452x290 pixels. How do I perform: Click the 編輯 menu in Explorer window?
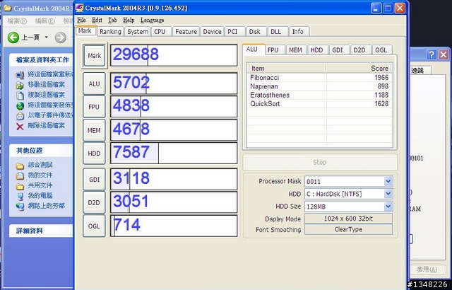coord(45,21)
